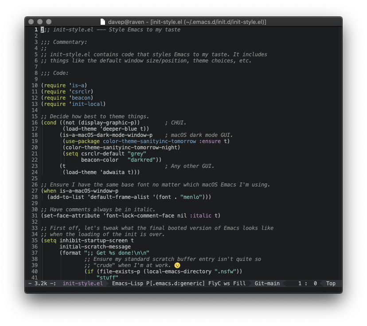367x326 pixels.
Task: Click the winking emoji on line 39
Action: point(177,265)
